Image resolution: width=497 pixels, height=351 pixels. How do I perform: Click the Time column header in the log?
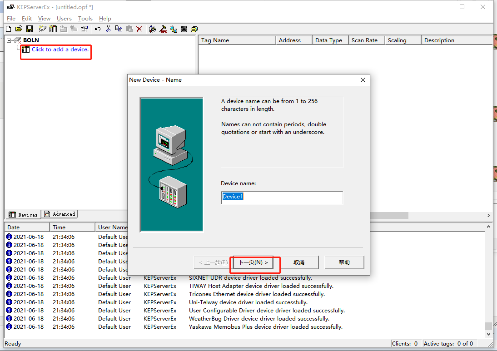pos(72,227)
